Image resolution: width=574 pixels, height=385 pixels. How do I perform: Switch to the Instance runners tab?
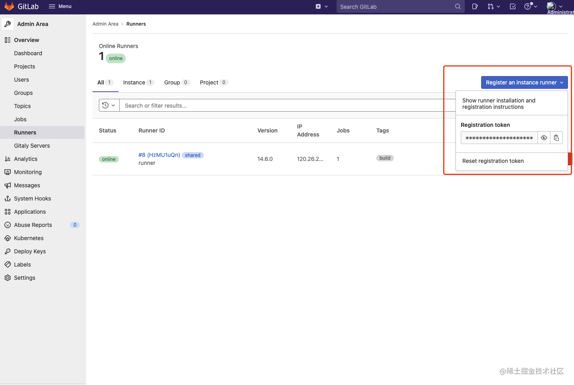(x=138, y=82)
